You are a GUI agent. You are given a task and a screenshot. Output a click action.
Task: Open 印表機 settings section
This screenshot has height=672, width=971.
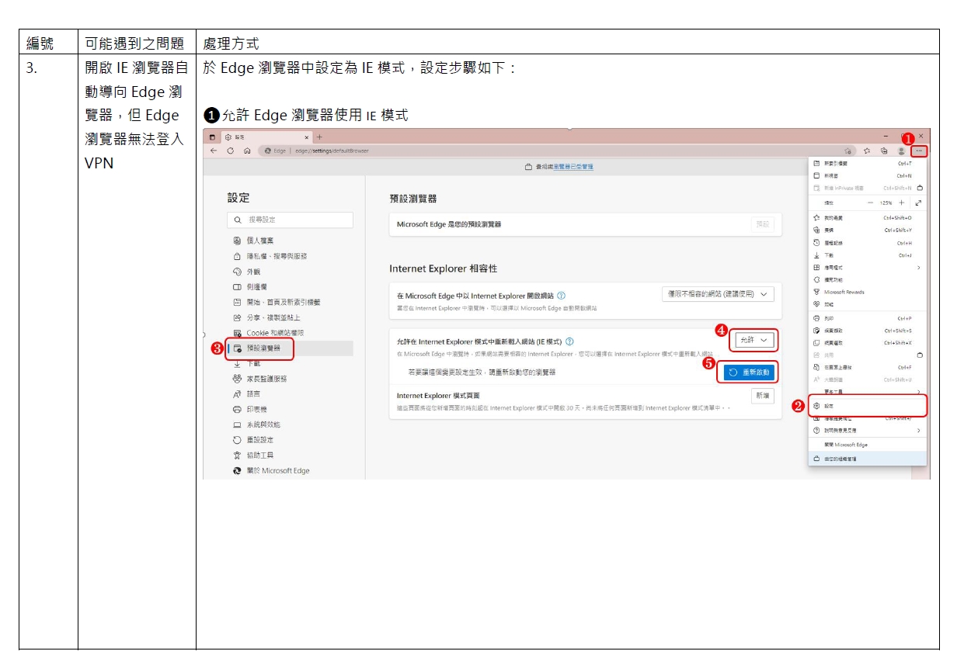pos(250,409)
